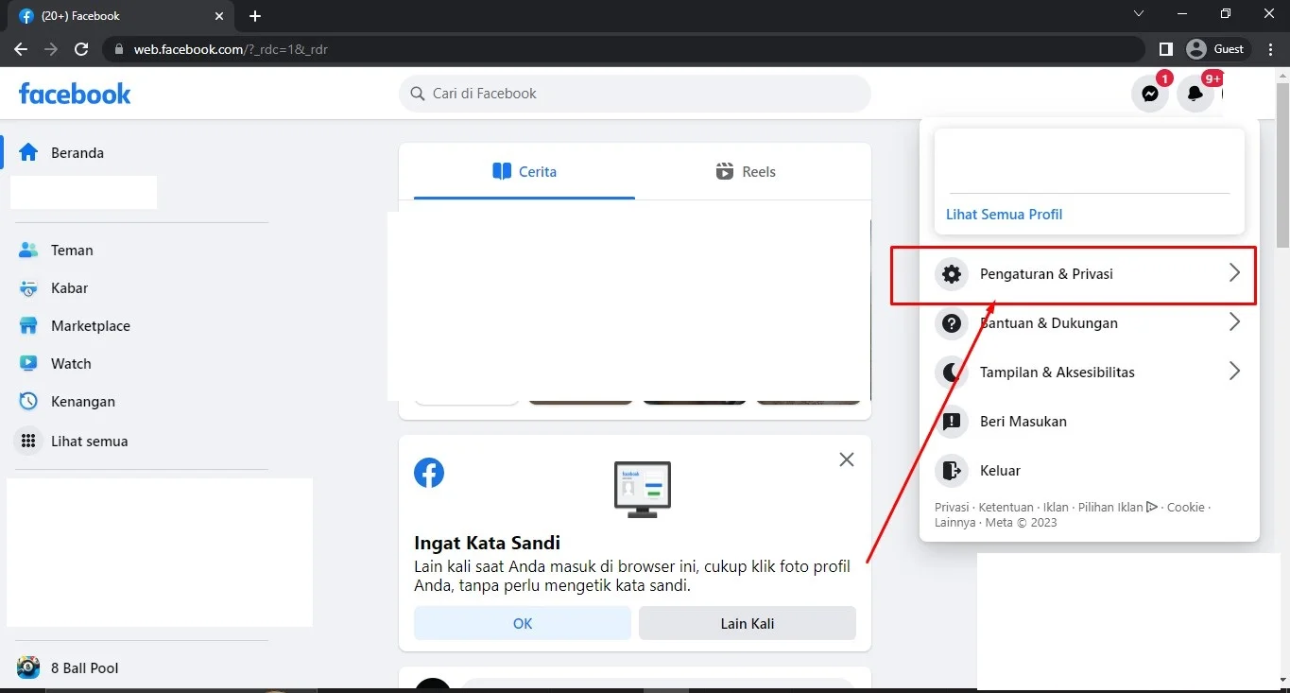The width and height of the screenshot is (1290, 693).
Task: Click the browser forward arrow
Action: [x=51, y=49]
